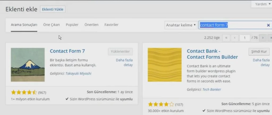Open Daha fazla detay for Contact Form 7
The image size is (272, 115).
(x=124, y=62)
